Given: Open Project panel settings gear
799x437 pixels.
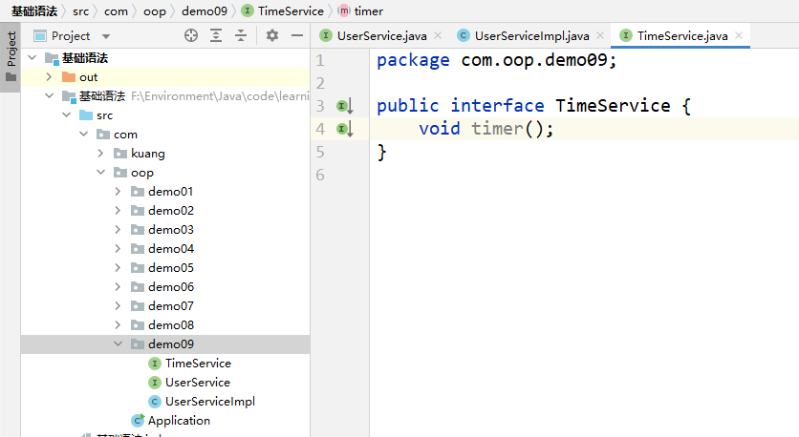Looking at the screenshot, I should click(272, 35).
